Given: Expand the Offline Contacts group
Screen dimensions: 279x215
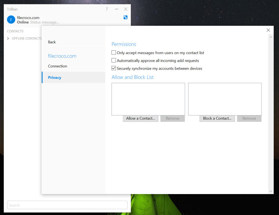Looking at the screenshot, I should click(x=8, y=38).
